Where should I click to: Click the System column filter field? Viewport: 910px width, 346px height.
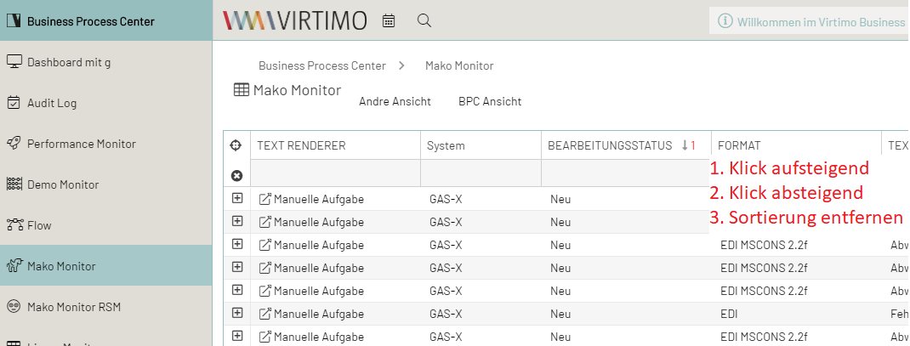pos(481,174)
